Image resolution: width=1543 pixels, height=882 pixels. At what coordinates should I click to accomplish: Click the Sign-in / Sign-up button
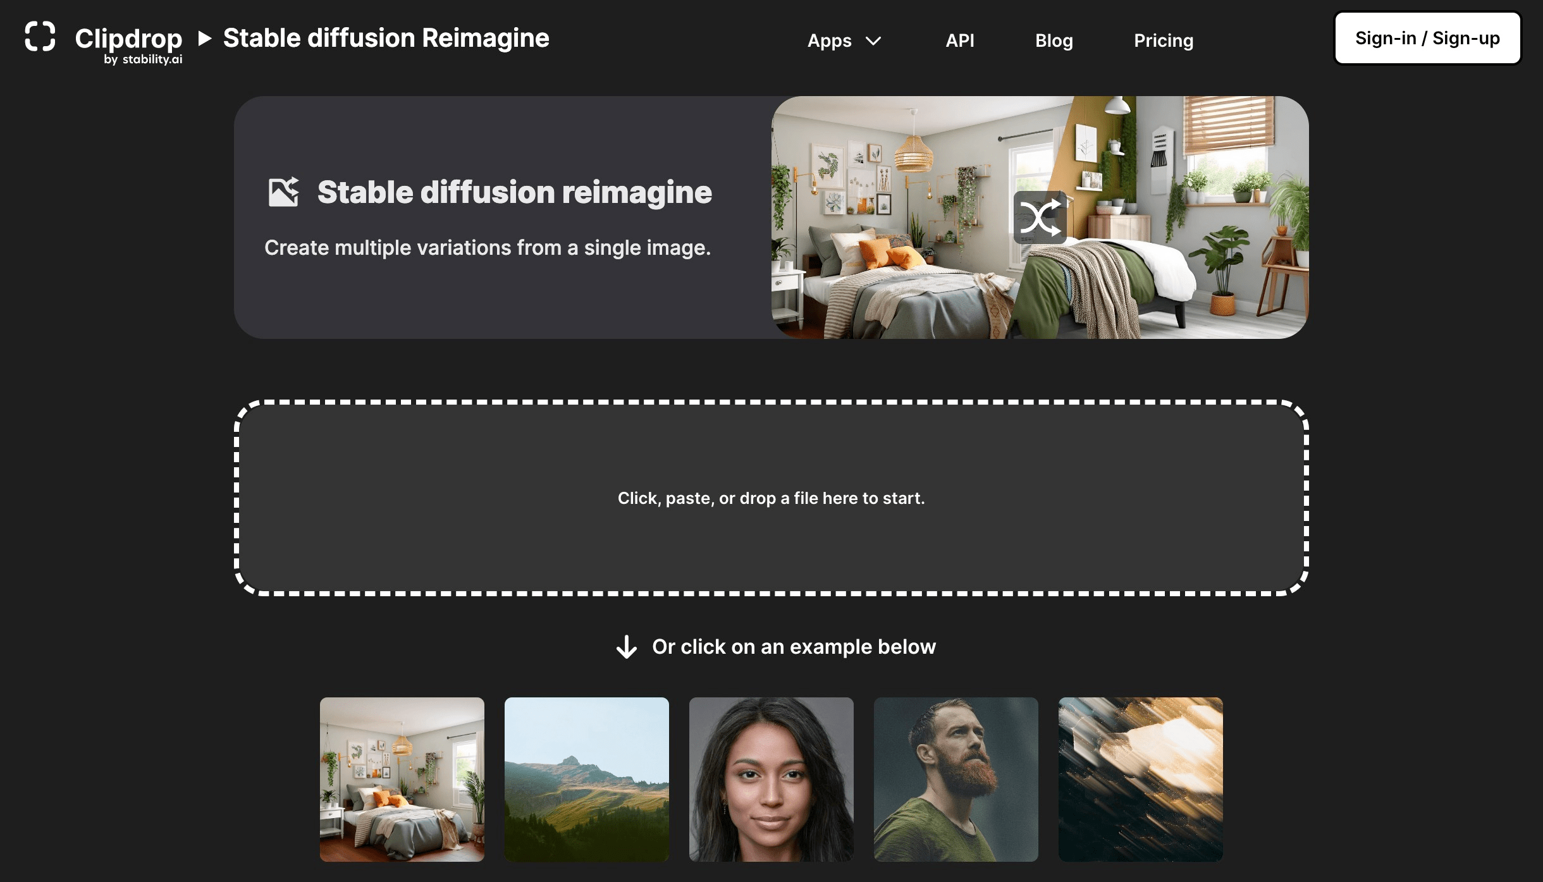point(1427,38)
